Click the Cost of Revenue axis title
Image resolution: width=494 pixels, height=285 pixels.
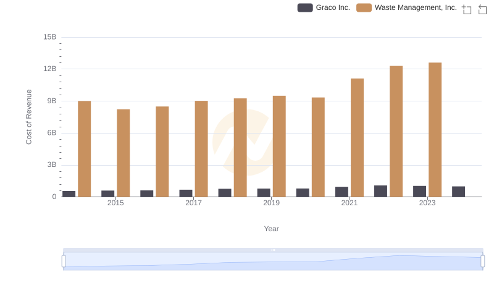[28, 117]
